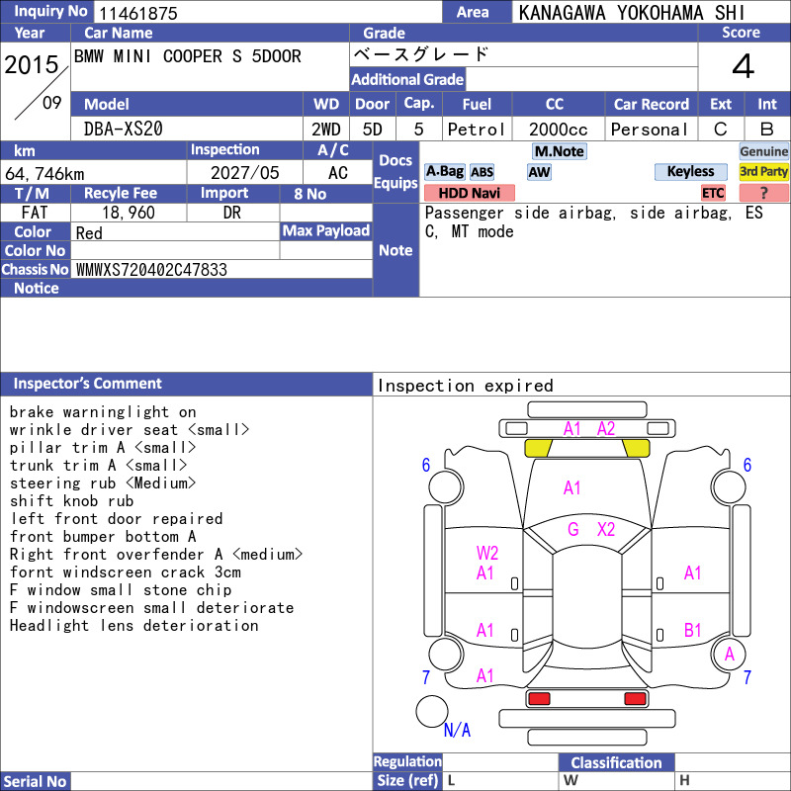Click the HDD Navi badge

469,193
